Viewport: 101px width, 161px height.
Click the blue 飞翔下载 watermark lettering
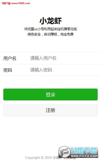click(x=84, y=151)
